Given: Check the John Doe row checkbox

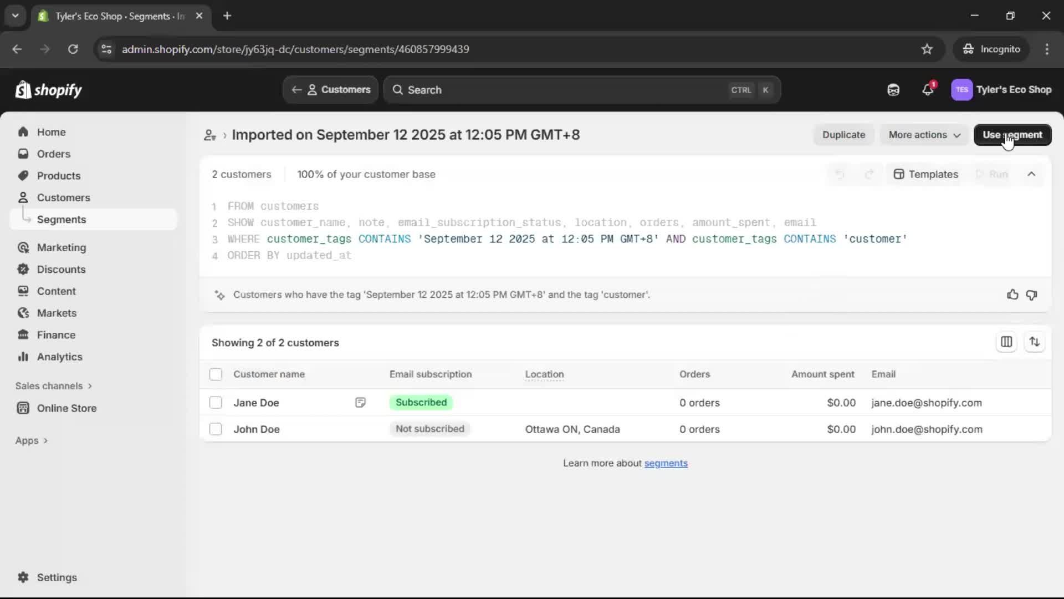Looking at the screenshot, I should (x=216, y=429).
